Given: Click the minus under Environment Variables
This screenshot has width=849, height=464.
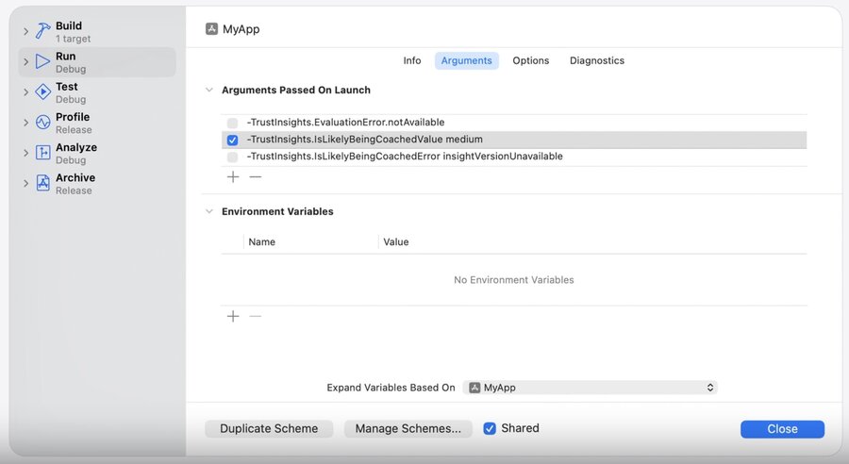Looking at the screenshot, I should [256, 316].
